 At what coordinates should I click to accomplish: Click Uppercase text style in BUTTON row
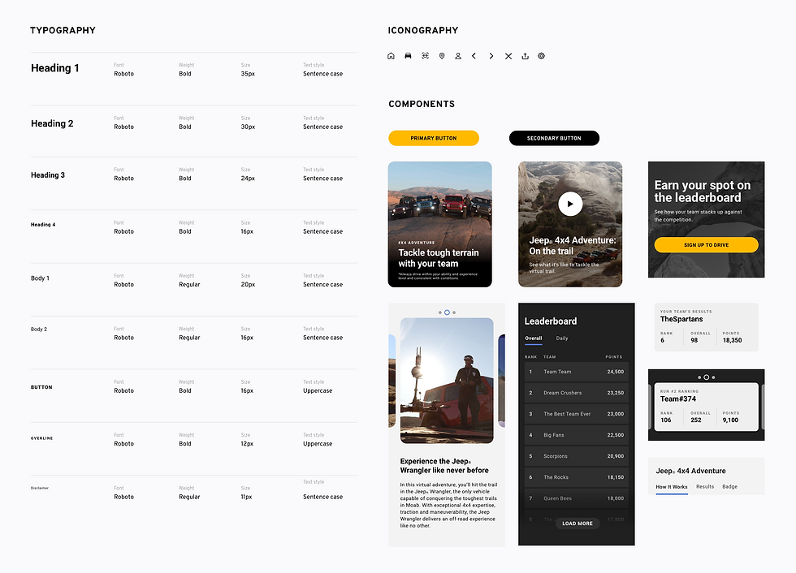pos(318,391)
